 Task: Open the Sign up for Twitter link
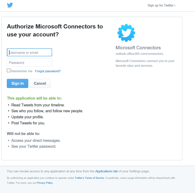coord(161,5)
